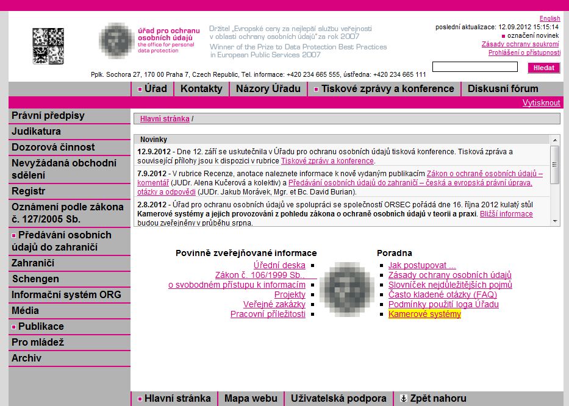This screenshot has height=406, width=569.
Task: Switch page language to English
Action: [549, 18]
